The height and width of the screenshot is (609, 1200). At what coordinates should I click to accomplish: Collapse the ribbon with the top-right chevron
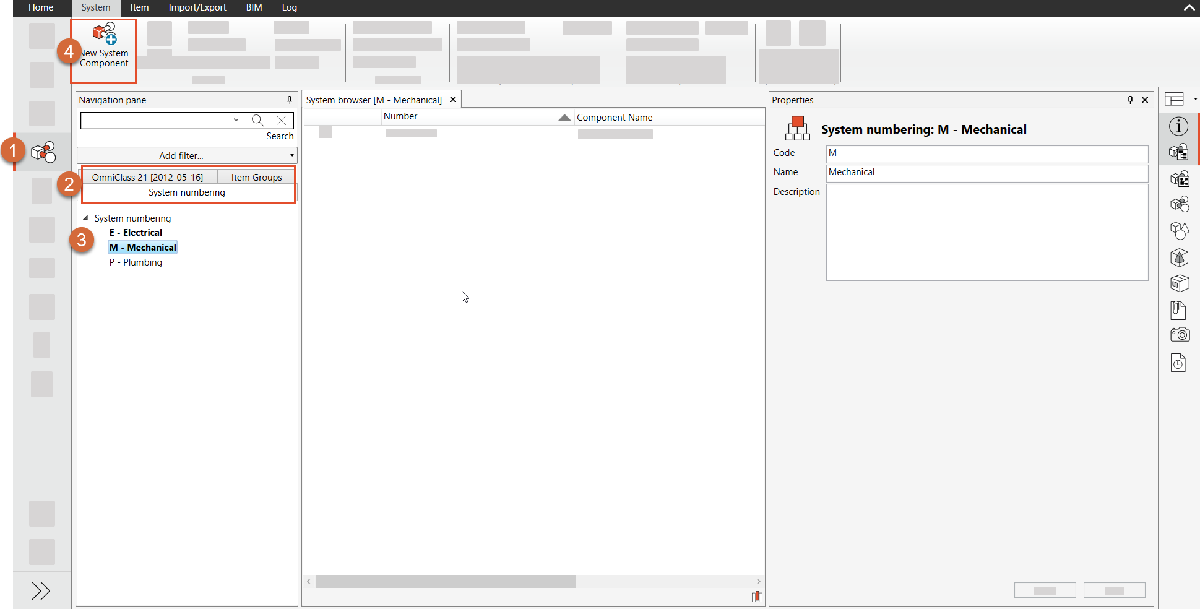1189,8
